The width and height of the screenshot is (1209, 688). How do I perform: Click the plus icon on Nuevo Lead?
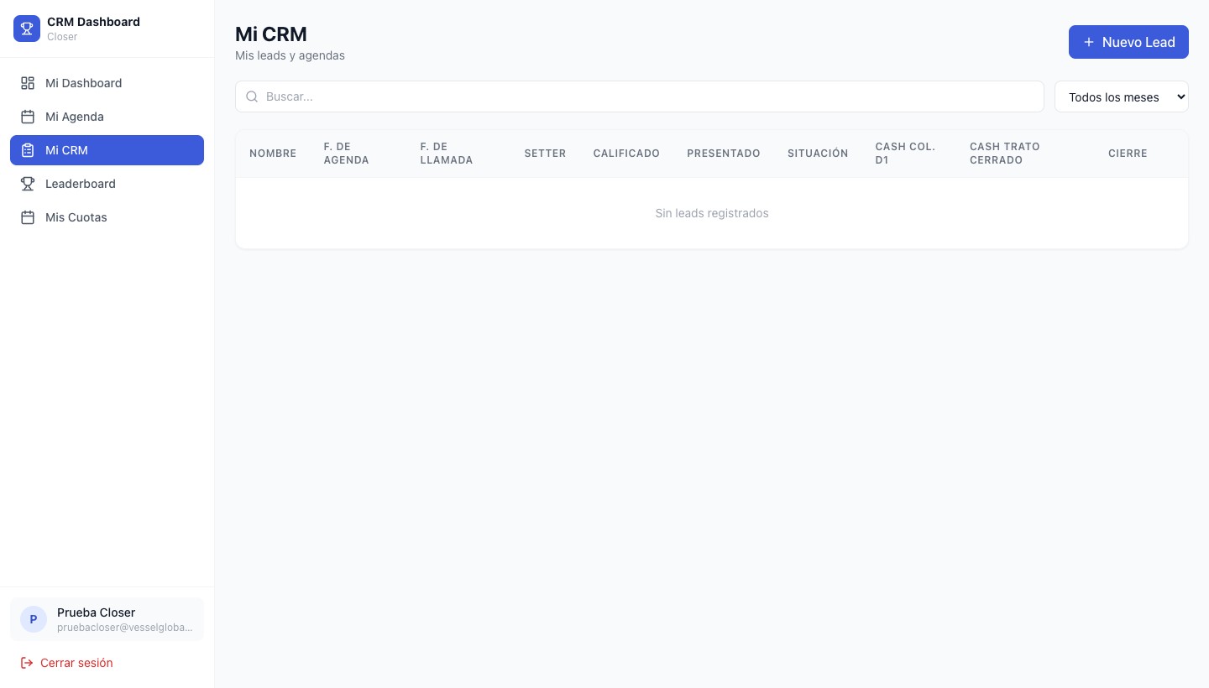[x=1089, y=42]
